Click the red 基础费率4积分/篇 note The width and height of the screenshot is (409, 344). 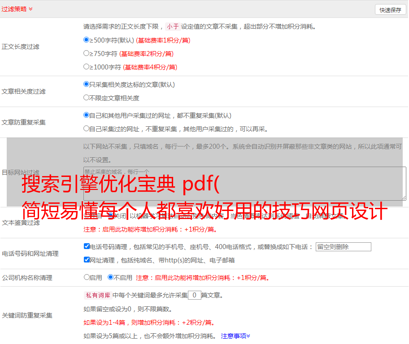(x=150, y=67)
